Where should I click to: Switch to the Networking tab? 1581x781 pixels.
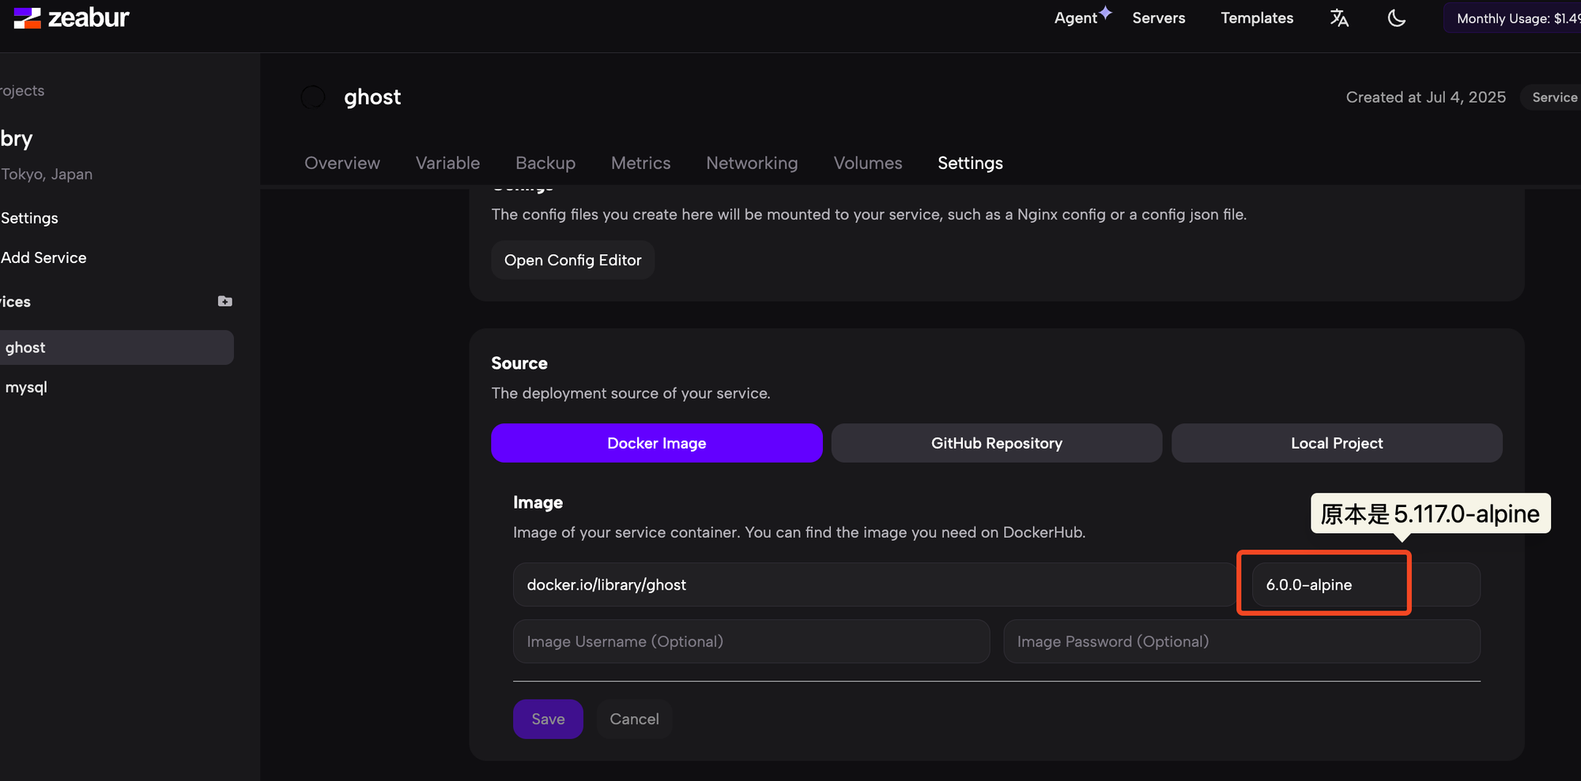pyautogui.click(x=752, y=163)
